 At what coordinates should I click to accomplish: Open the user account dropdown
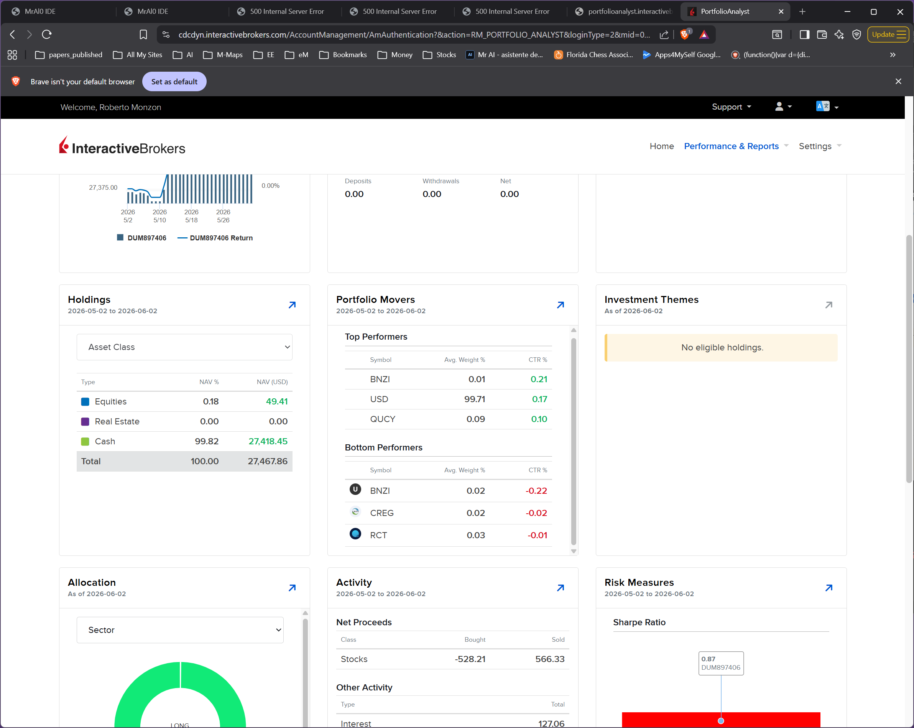783,107
